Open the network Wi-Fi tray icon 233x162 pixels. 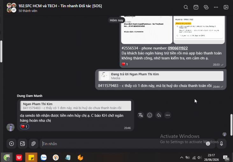[194, 158]
